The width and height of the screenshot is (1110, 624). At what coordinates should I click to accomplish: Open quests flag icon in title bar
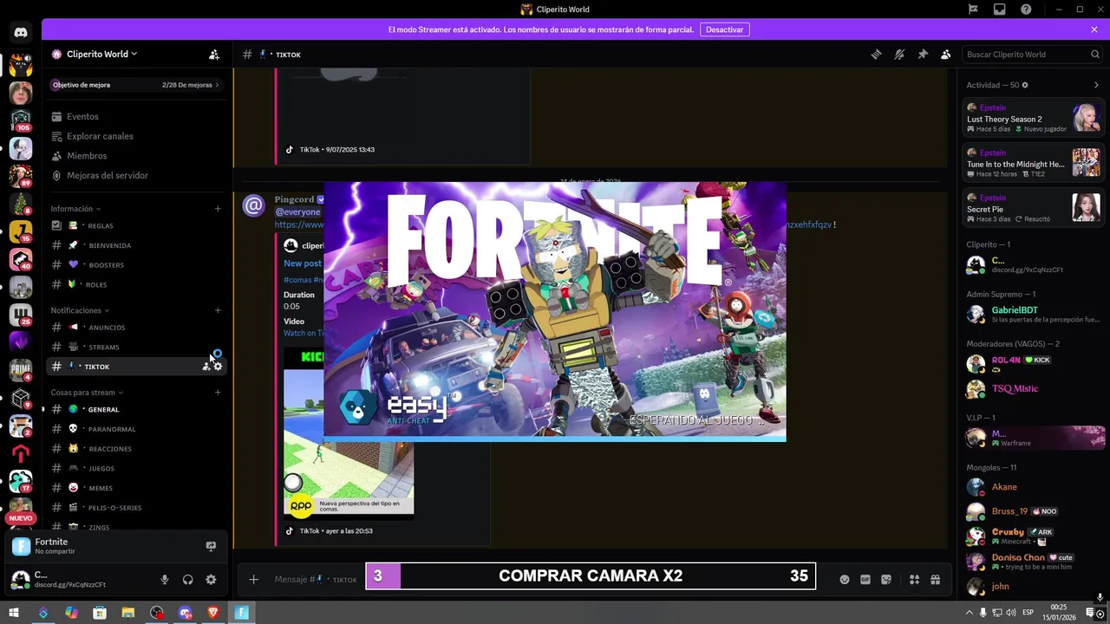973,9
